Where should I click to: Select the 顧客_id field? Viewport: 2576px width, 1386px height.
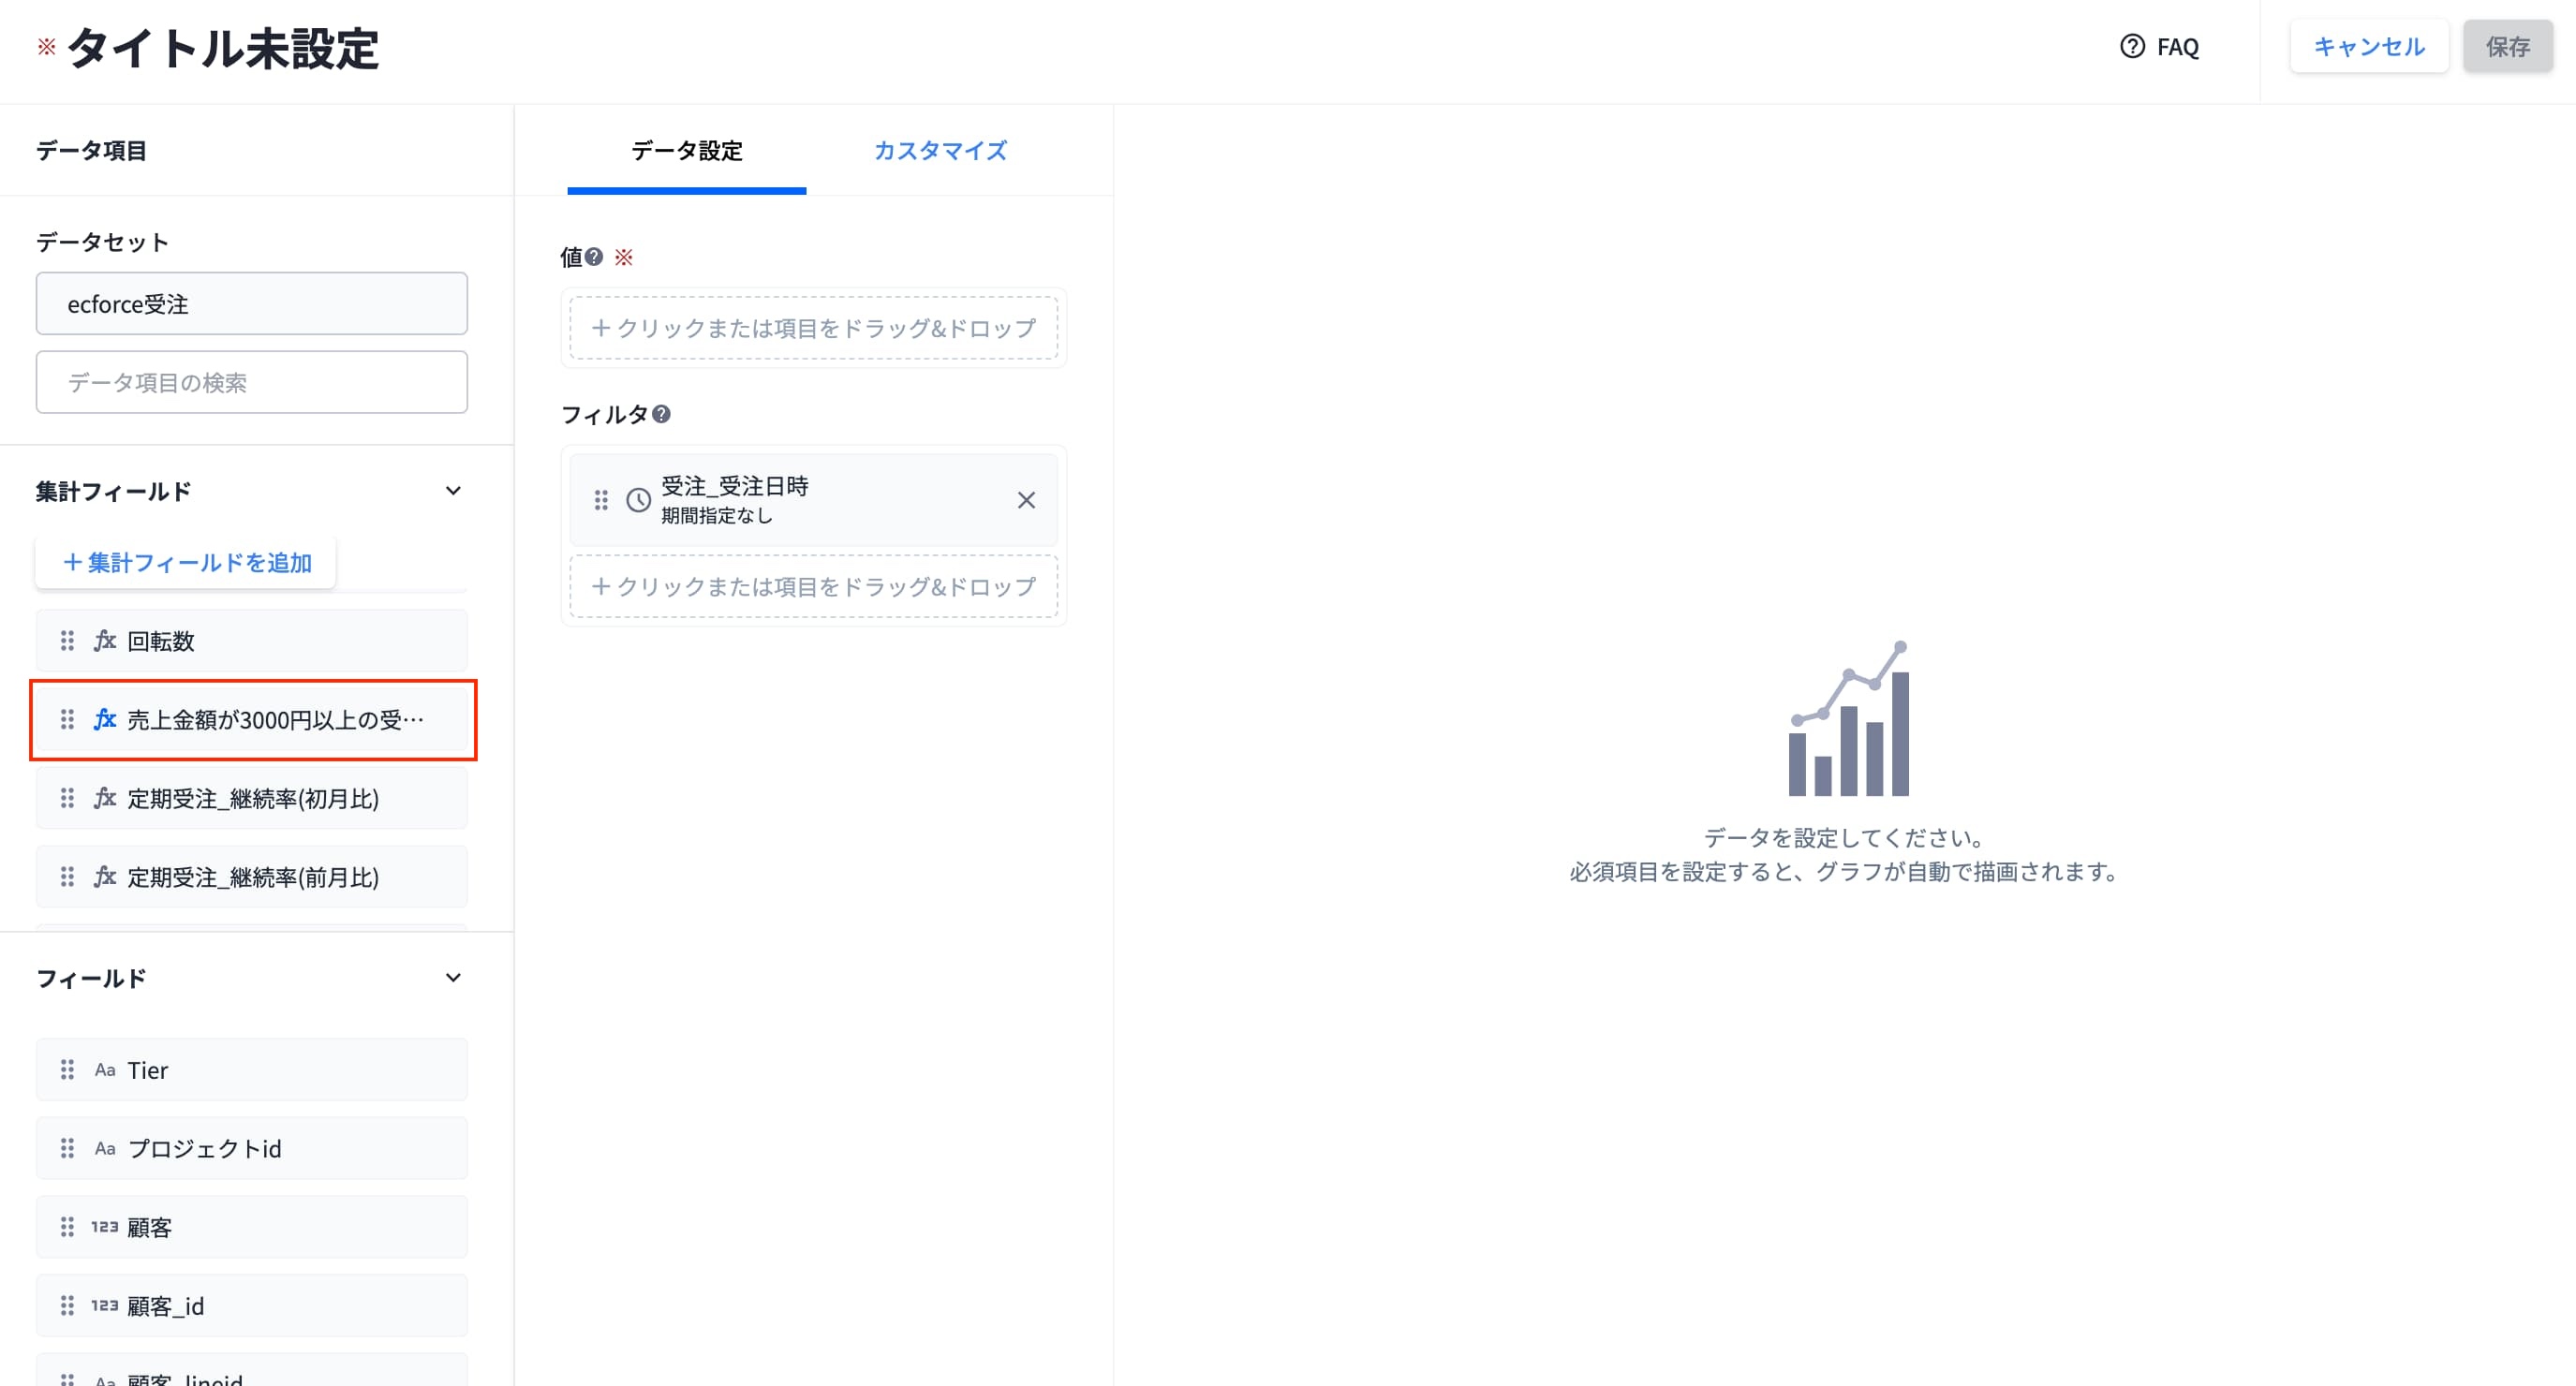tap(252, 1306)
